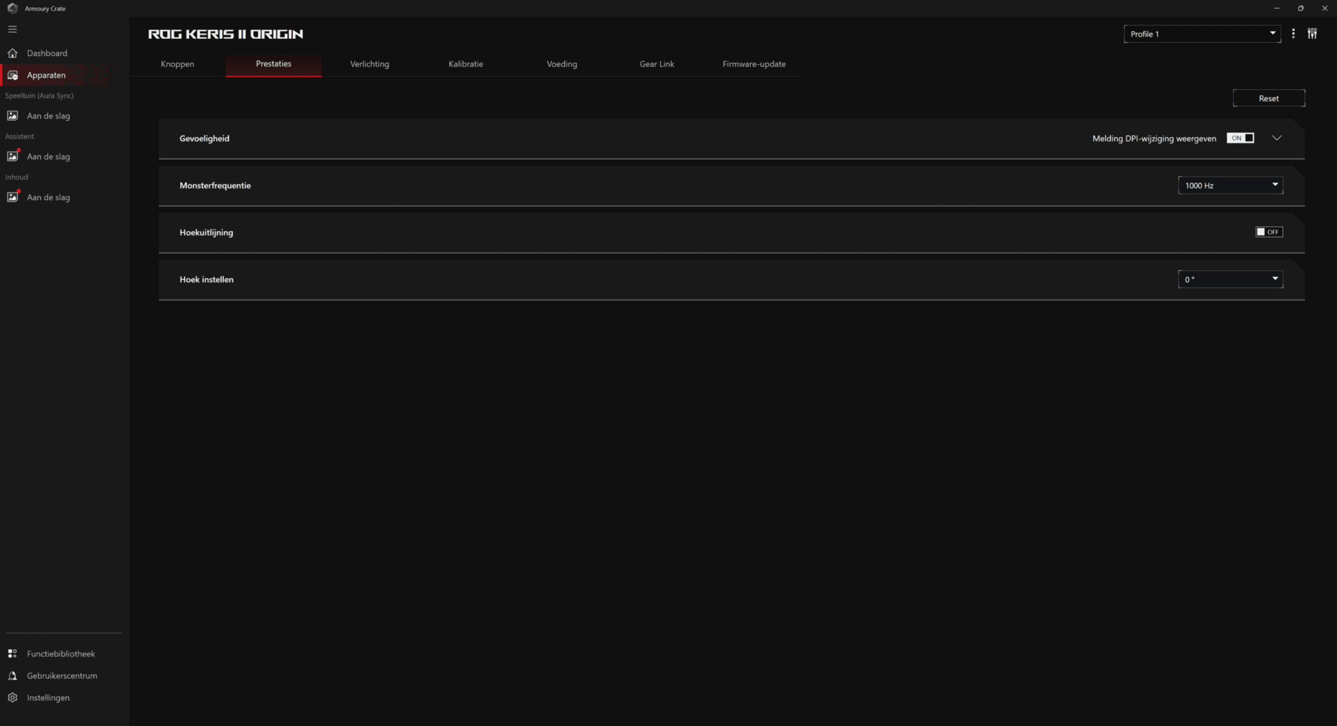Open Gebruikerscentrum bell icon
The image size is (1337, 726).
coord(12,676)
